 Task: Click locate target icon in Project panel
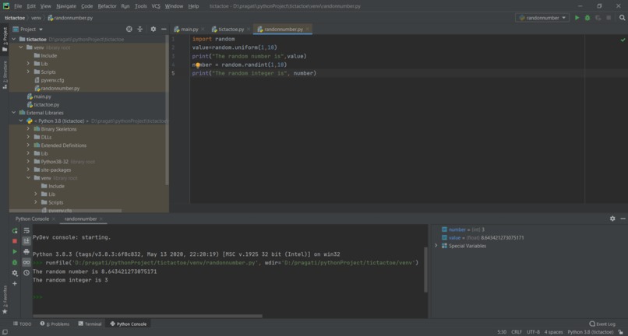click(129, 30)
